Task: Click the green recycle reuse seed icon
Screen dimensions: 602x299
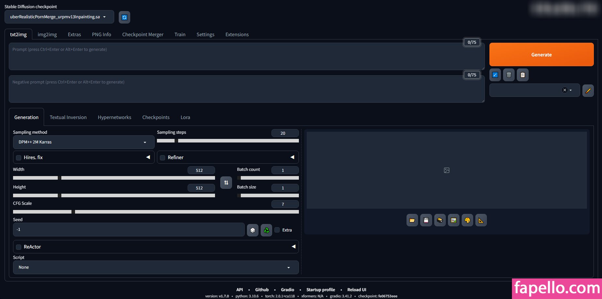Action: coord(266,230)
